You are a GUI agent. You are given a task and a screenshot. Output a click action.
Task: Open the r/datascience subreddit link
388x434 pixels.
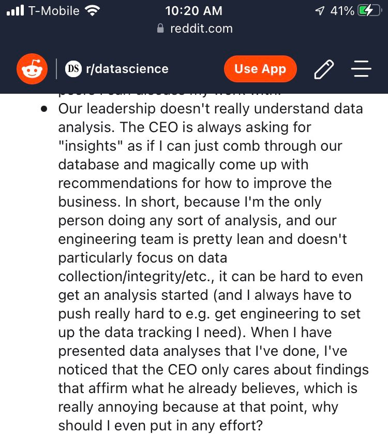[126, 68]
